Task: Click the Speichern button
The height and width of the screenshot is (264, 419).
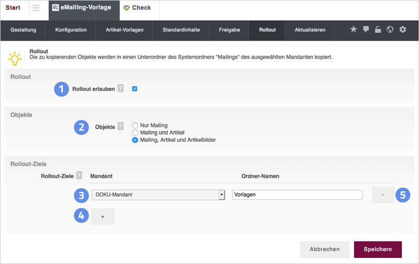Action: tap(378, 249)
